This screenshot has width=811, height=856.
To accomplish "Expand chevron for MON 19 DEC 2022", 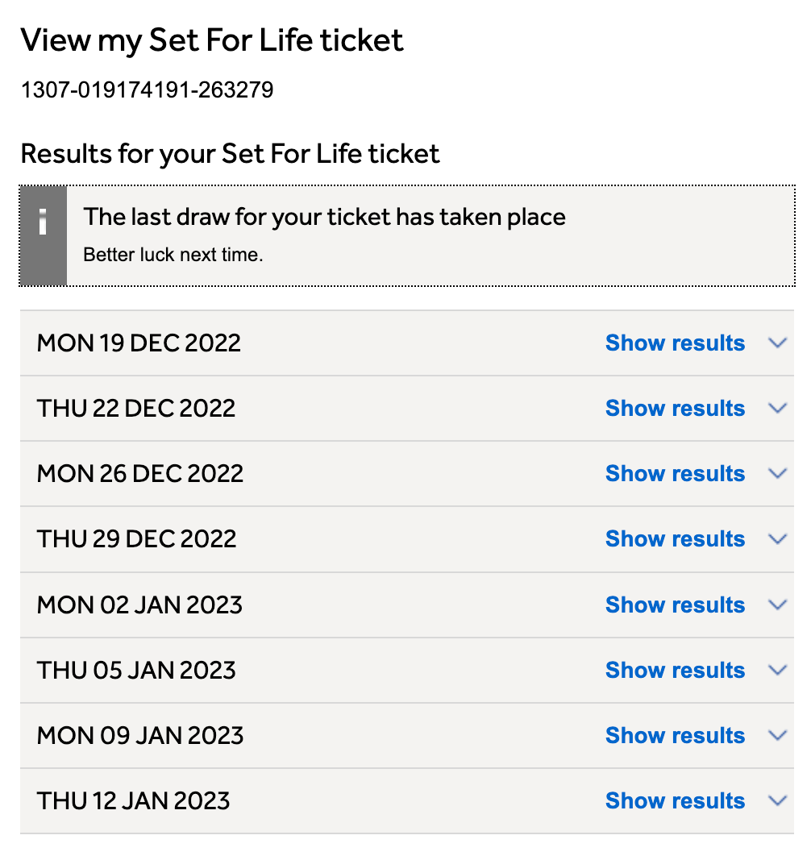I will click(x=777, y=343).
